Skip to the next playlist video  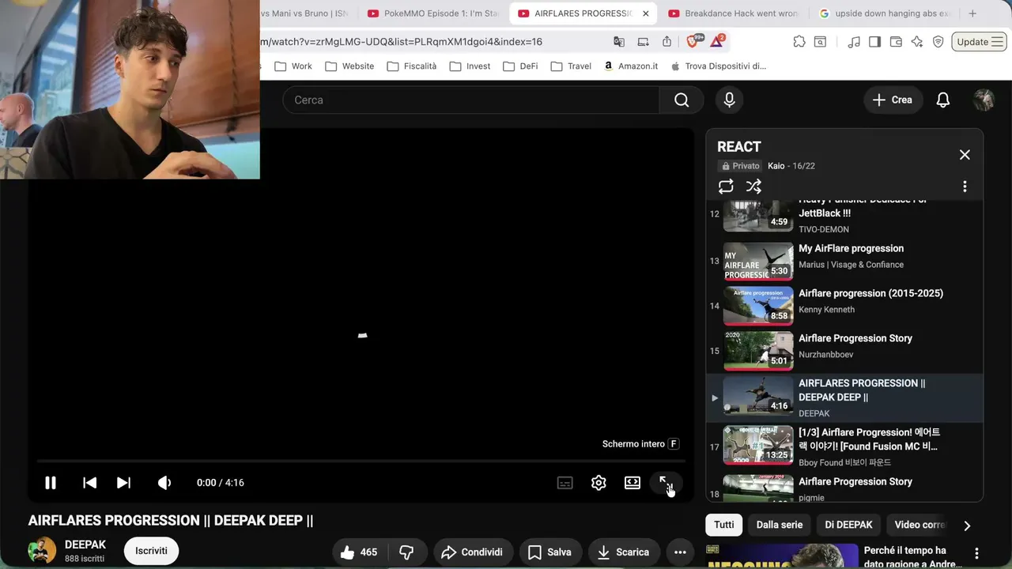pyautogui.click(x=124, y=483)
